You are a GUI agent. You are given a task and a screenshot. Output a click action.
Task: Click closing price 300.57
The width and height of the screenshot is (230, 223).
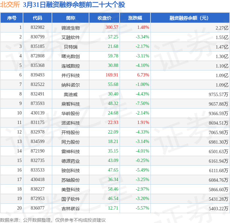point(112,27)
